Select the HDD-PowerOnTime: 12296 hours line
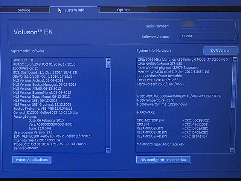 point(162,104)
